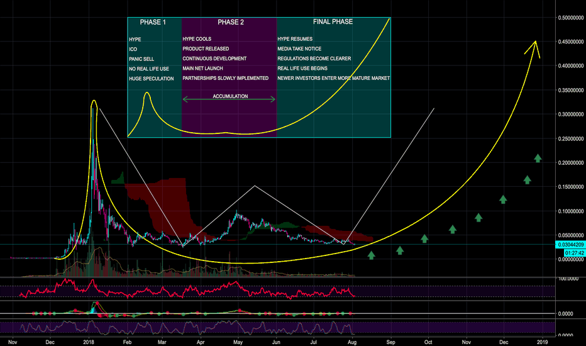This screenshot has width=586, height=346.
Task: Click the Oct label on the time axis
Action: pos(428,342)
